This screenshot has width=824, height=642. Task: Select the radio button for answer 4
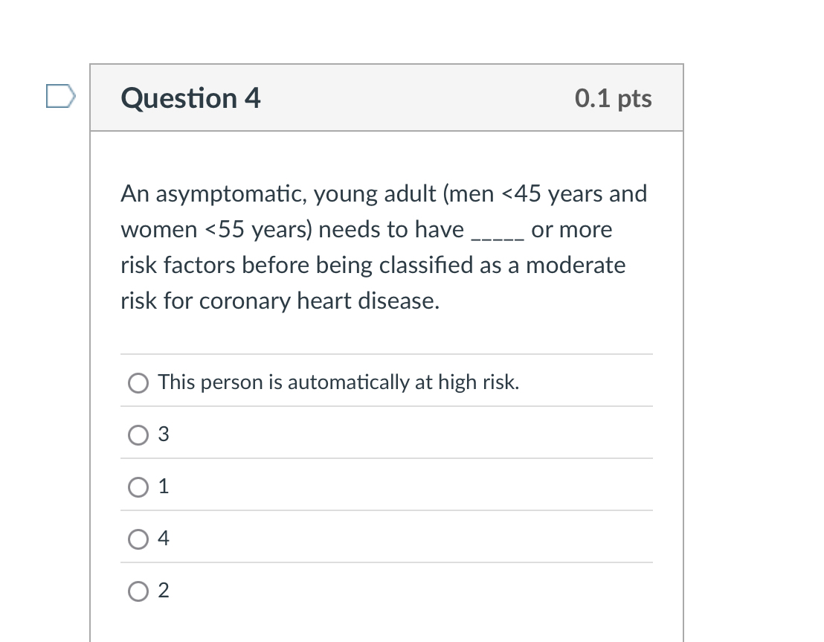pyautogui.click(x=138, y=539)
